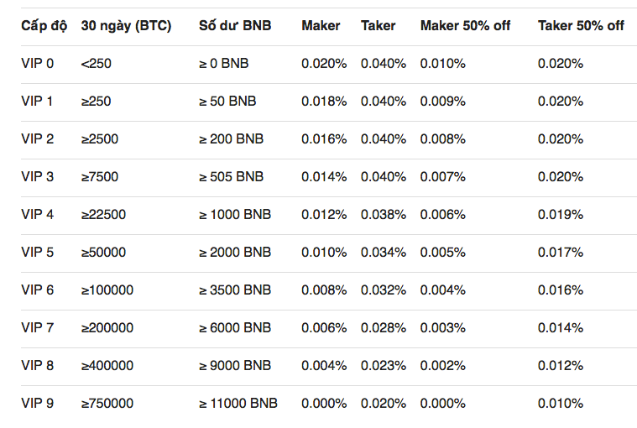Click the VIP 5 Maker fee 0.010%
637x428 pixels.
tap(324, 252)
